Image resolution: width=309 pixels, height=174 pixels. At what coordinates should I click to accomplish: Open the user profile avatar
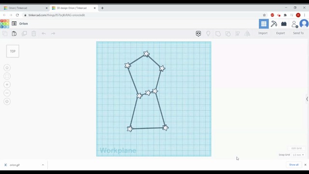(x=304, y=24)
